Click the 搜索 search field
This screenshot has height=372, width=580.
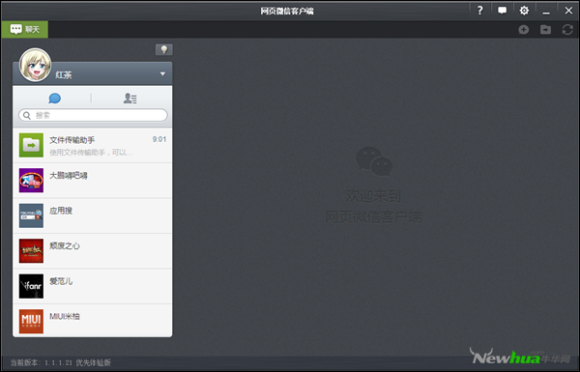point(93,115)
